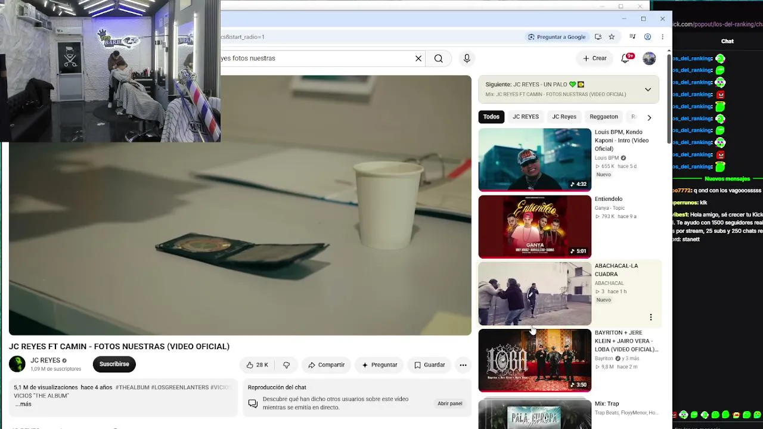Open the ABACHACAL-LA CUADRA video thumbnail
This screenshot has height=429, width=763.
tap(535, 294)
